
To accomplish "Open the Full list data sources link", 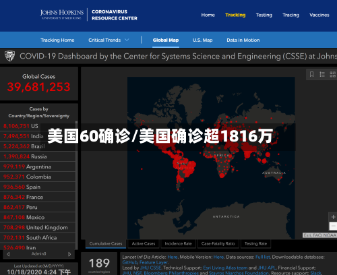I will click(263, 257).
